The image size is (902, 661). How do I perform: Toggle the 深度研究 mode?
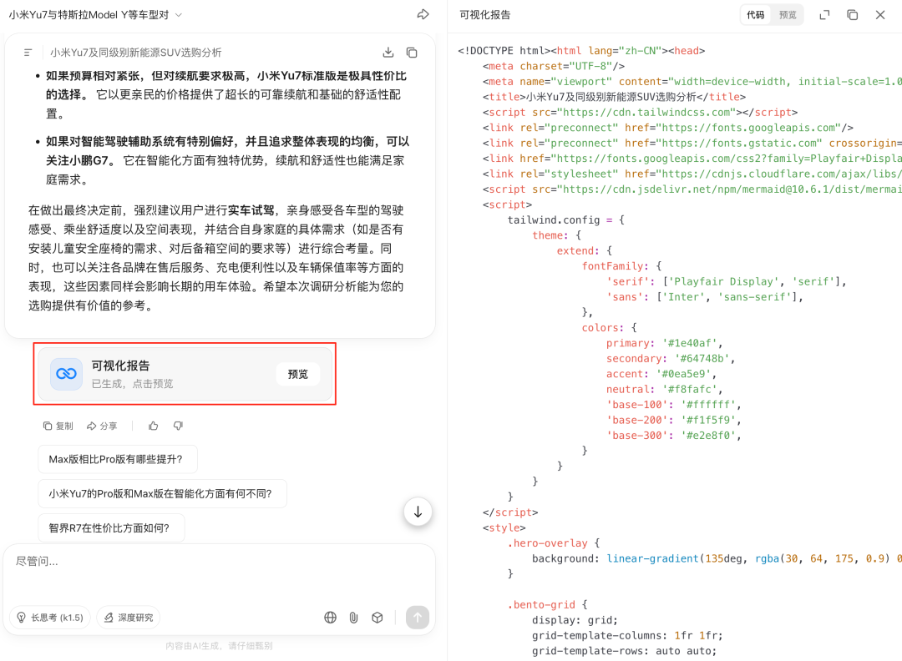tap(129, 618)
